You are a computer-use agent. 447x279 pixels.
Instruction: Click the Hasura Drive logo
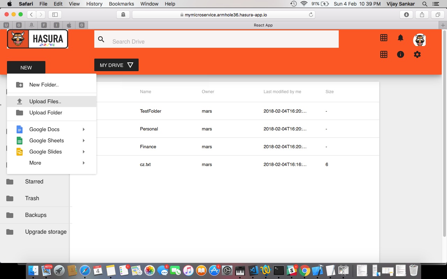coord(37,39)
